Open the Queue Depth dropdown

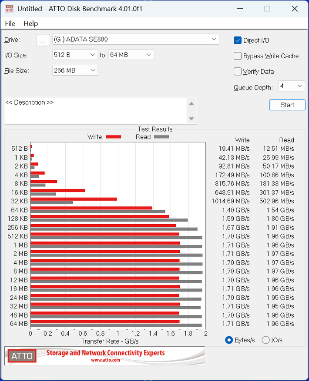(x=292, y=86)
